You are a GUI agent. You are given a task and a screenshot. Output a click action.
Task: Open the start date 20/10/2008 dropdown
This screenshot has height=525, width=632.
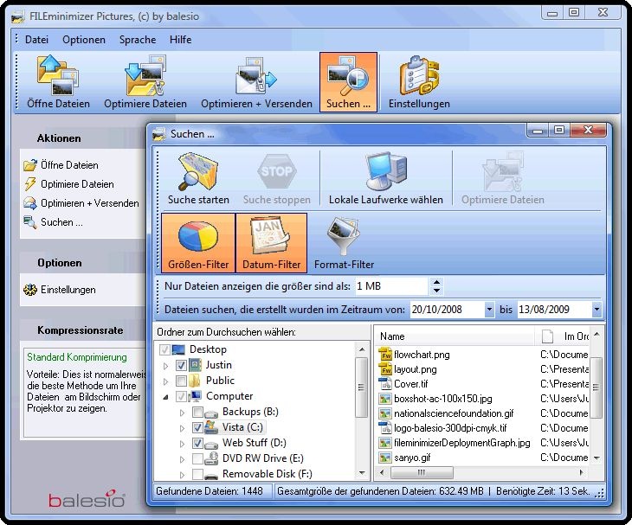point(489,310)
